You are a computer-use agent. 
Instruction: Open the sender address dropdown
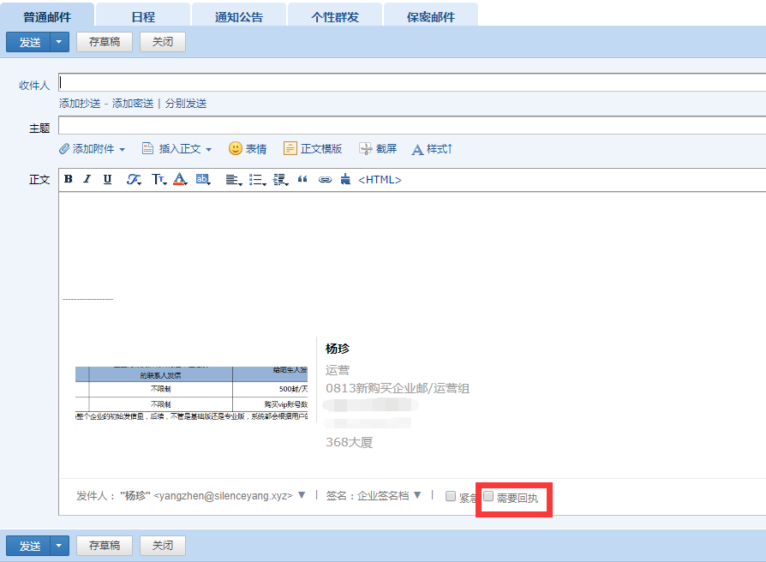pyautogui.click(x=302, y=495)
